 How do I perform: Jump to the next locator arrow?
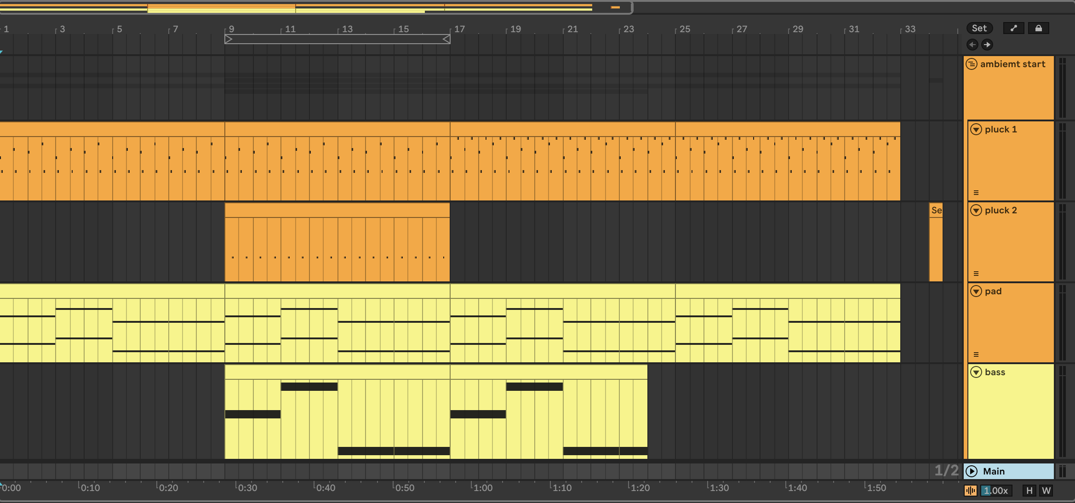[987, 45]
